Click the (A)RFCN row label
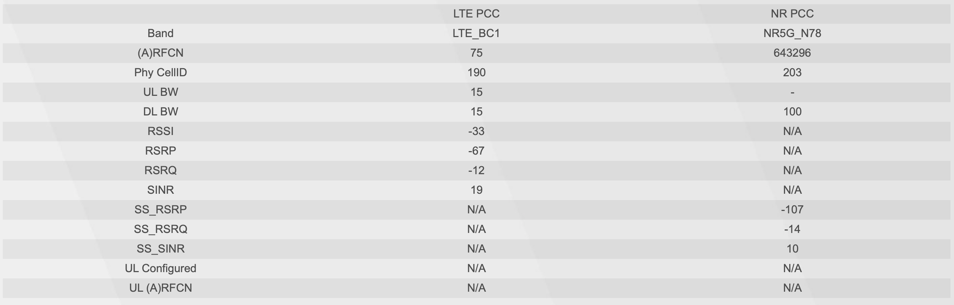954x305 pixels. 161,53
